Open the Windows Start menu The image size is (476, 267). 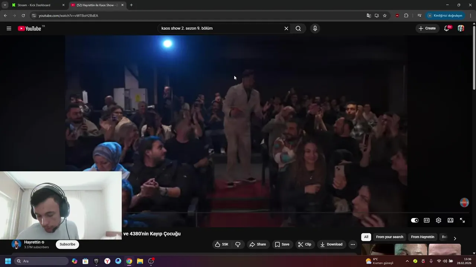point(8,261)
